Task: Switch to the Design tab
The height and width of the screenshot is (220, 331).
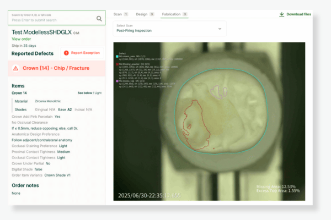Action: point(144,14)
